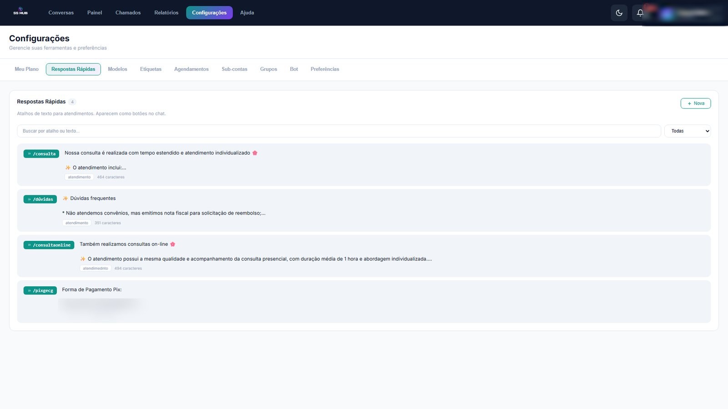Open the Preferências tab
This screenshot has width=728, height=409.
[325, 69]
